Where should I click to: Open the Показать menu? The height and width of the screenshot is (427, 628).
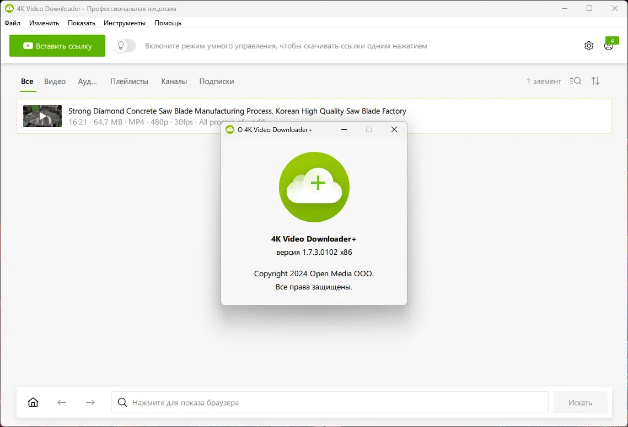point(81,23)
